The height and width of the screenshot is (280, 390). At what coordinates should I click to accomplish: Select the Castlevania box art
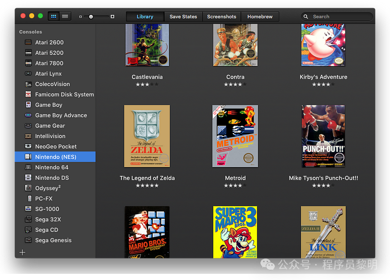(x=147, y=45)
